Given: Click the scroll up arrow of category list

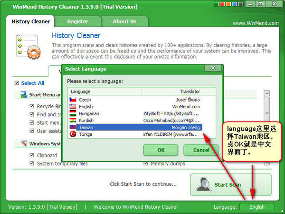Looking at the screenshot, I should point(266,93).
